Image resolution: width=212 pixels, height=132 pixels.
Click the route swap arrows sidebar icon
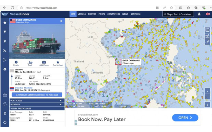[x=5, y=104]
